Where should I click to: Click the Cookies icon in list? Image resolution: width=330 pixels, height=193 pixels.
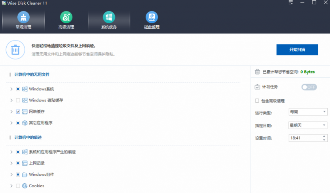pyautogui.click(x=25, y=186)
